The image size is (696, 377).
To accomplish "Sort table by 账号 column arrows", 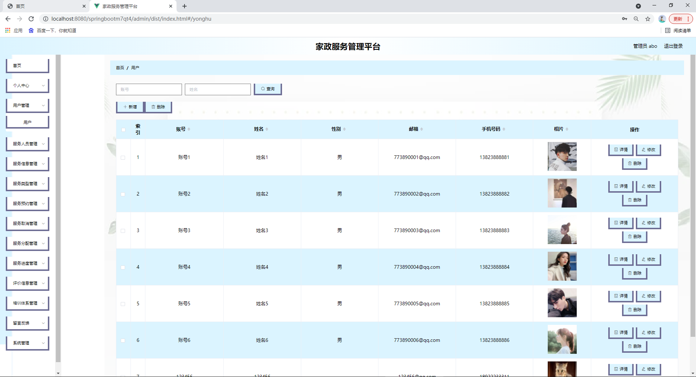I will pos(189,129).
